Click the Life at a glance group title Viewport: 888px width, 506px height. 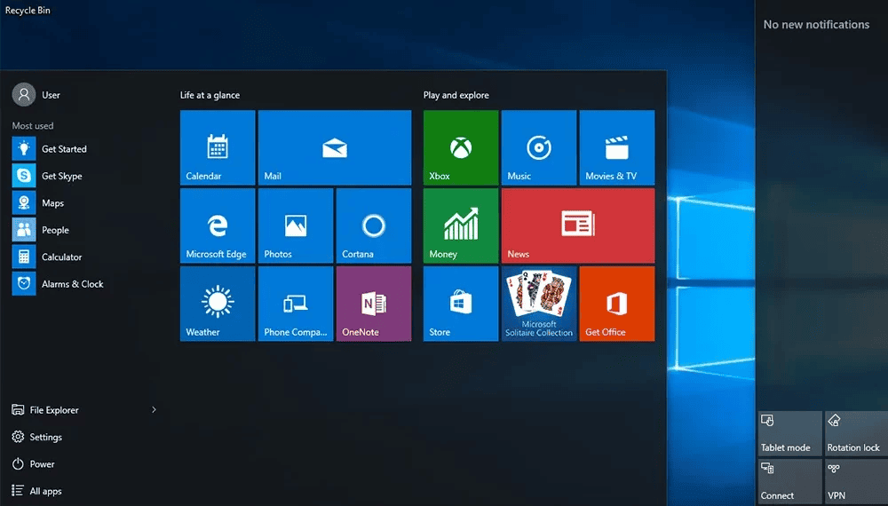pos(210,95)
